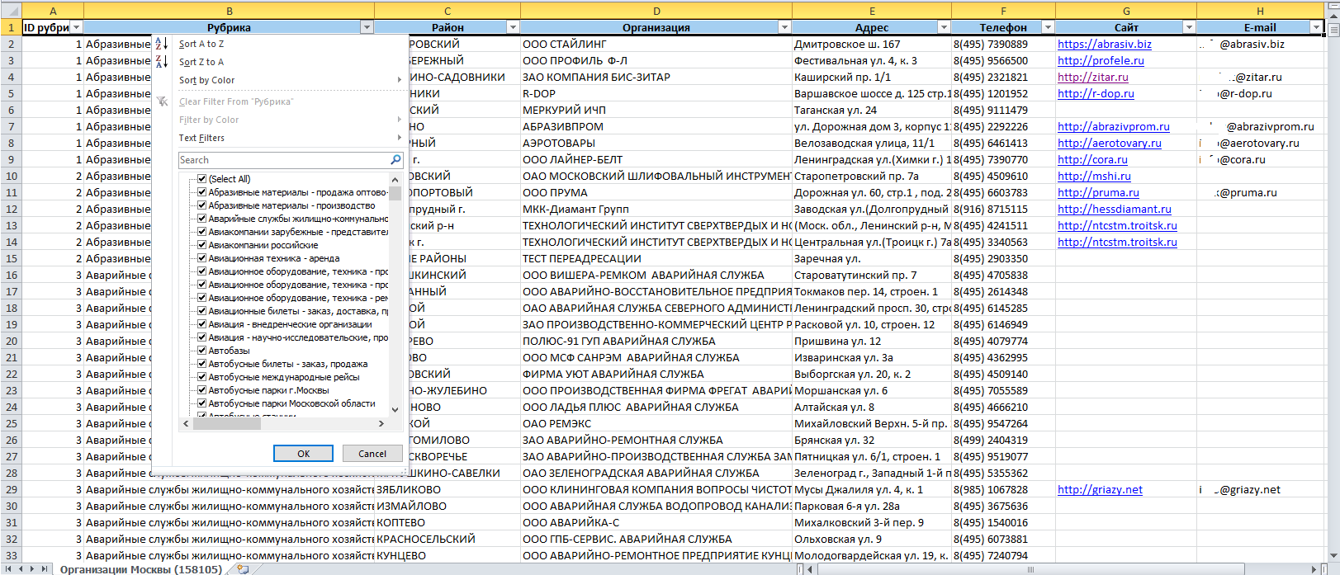Viewport: 1340px width, 575px height.
Task: Select the Дмитровское ш. 167 address cell
Action: pyautogui.click(x=872, y=44)
